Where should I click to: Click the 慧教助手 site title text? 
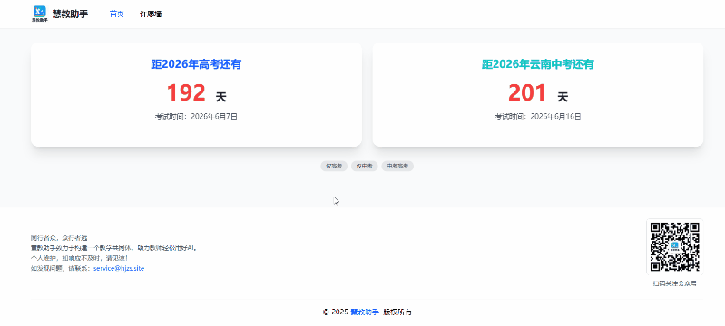click(x=70, y=14)
